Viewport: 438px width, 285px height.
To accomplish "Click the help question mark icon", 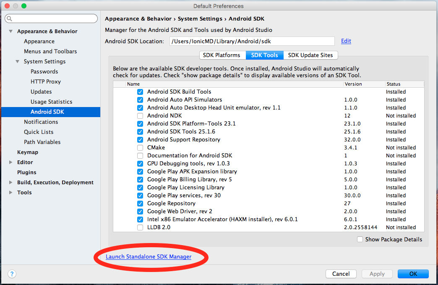I will point(12,274).
